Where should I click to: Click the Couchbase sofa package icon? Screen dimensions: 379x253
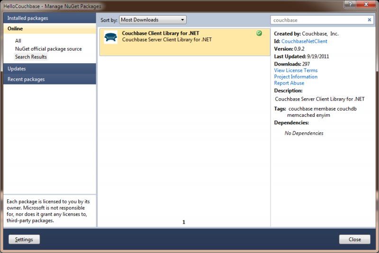pyautogui.click(x=111, y=37)
